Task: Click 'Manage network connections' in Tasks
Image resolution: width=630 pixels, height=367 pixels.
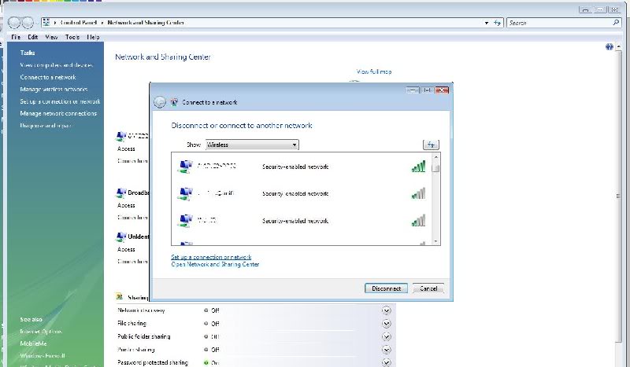Action: point(58,114)
